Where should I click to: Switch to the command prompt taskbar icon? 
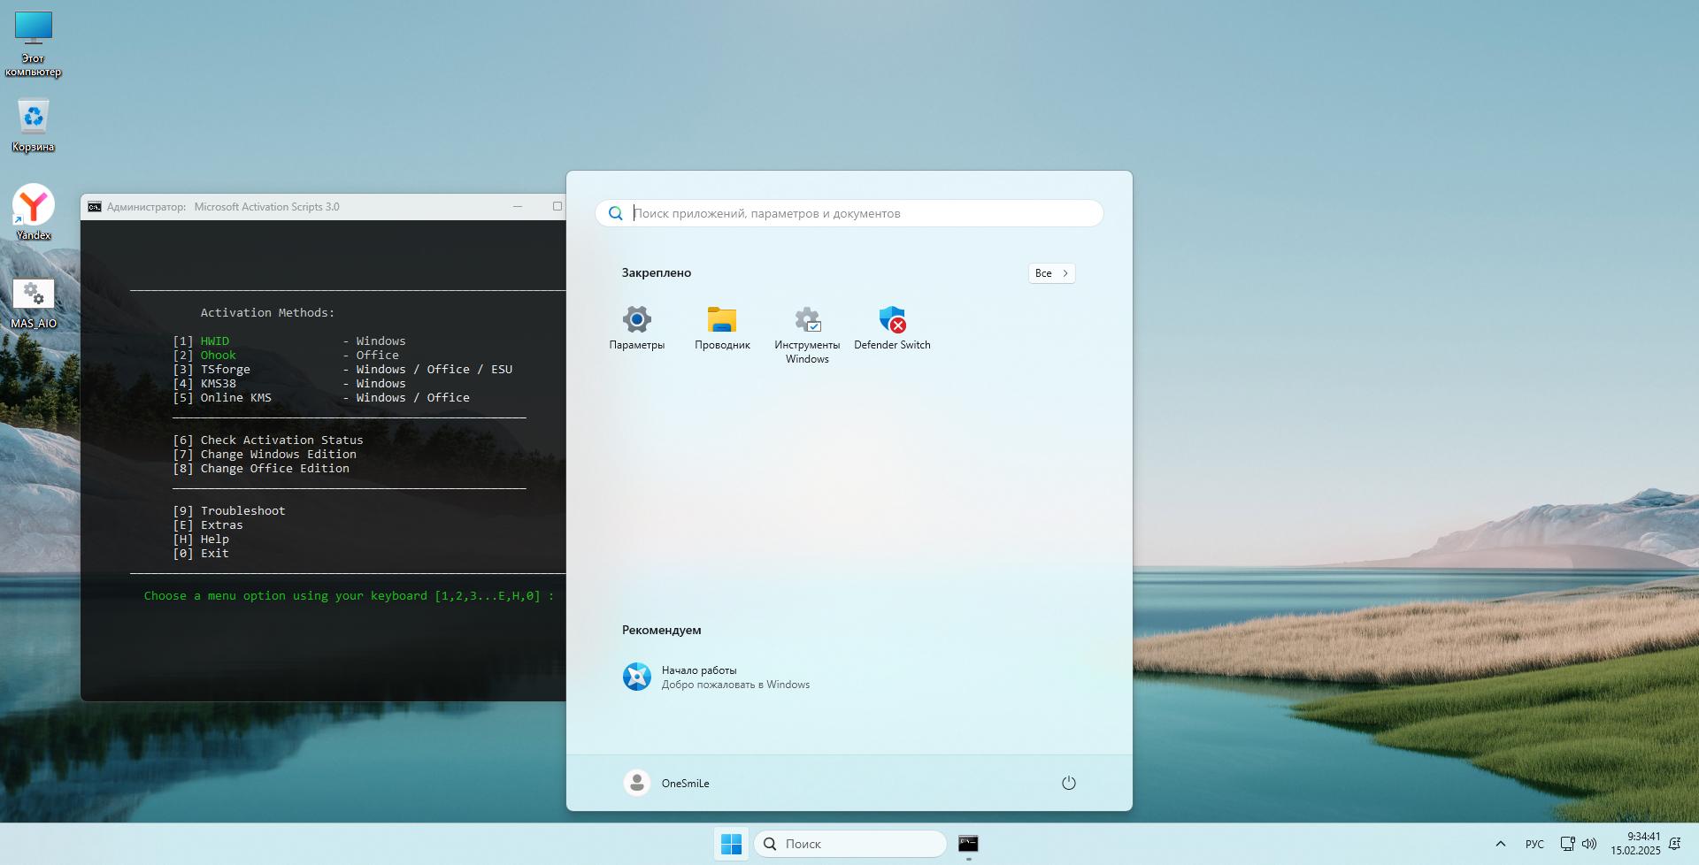point(968,844)
